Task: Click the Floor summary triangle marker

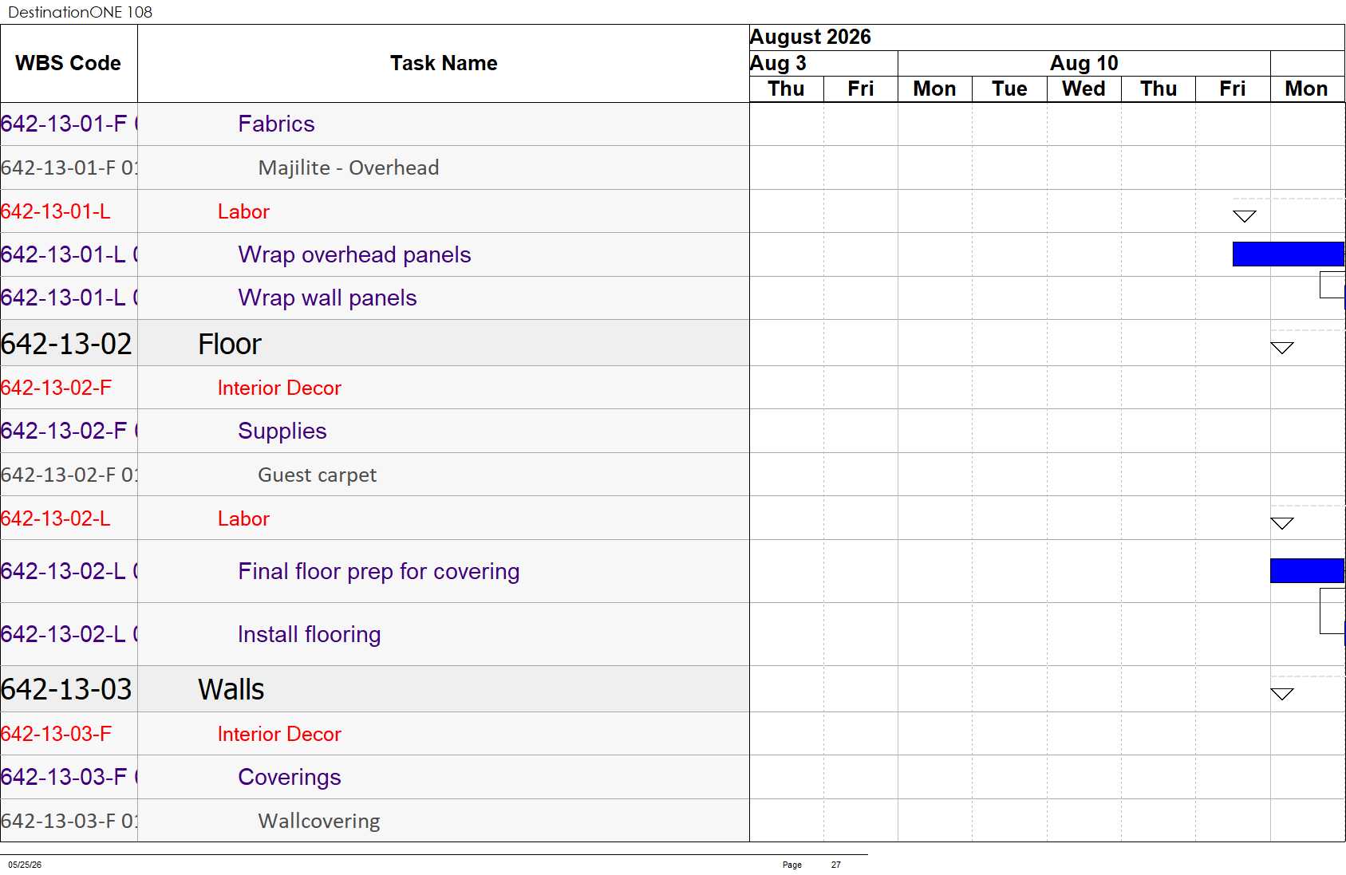Action: coord(1281,348)
